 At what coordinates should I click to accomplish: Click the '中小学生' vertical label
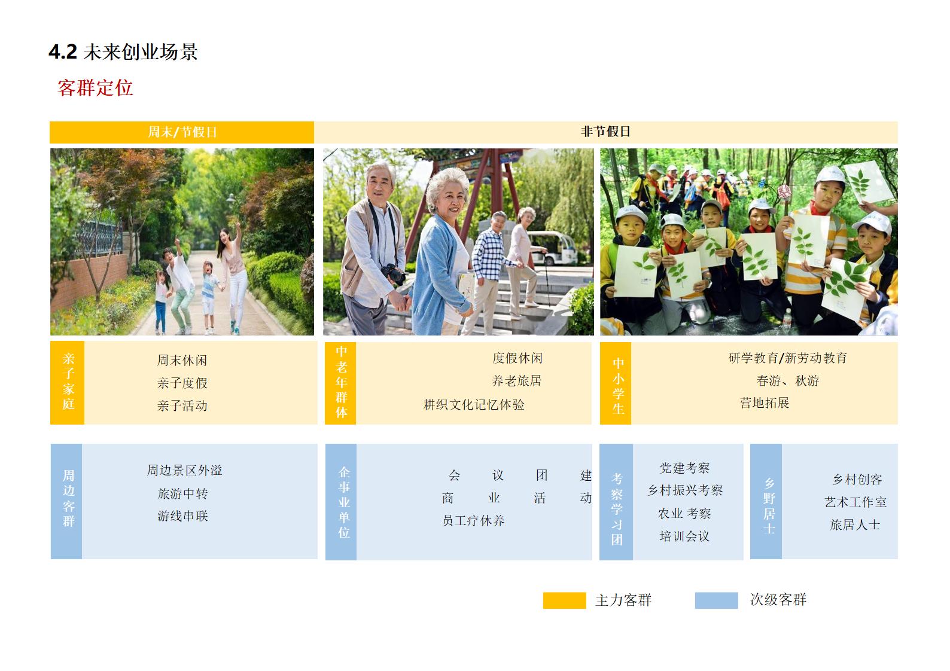pos(616,383)
